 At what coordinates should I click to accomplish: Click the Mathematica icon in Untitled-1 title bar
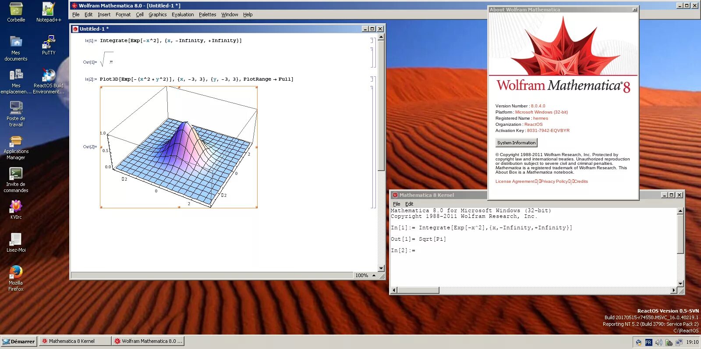(x=75, y=29)
